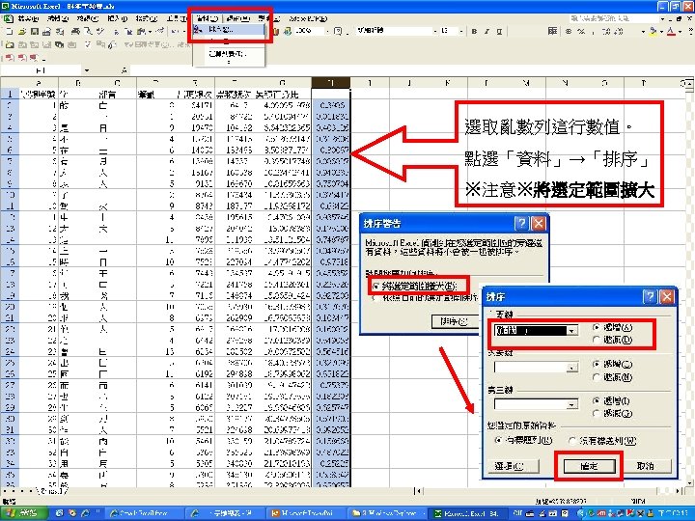
Task: Choose the Sort entry in Data menu
Action: [x=229, y=30]
